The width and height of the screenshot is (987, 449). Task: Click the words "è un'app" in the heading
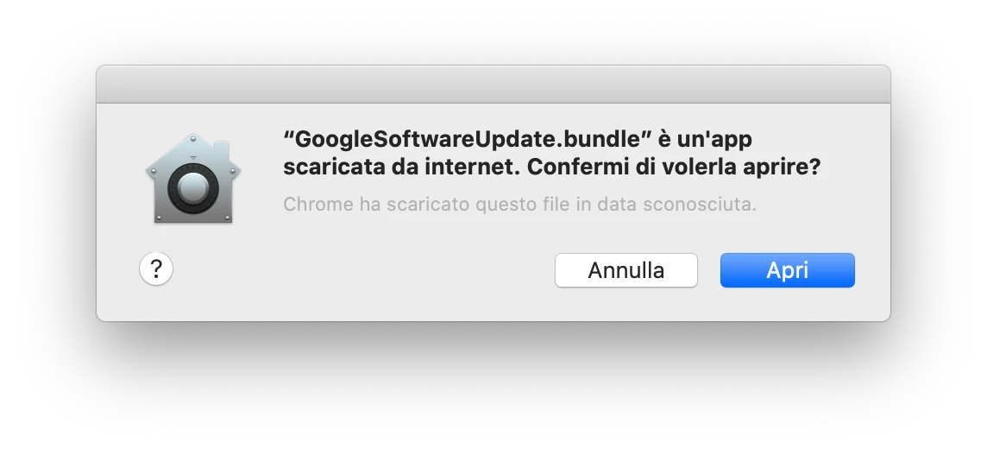(x=705, y=138)
